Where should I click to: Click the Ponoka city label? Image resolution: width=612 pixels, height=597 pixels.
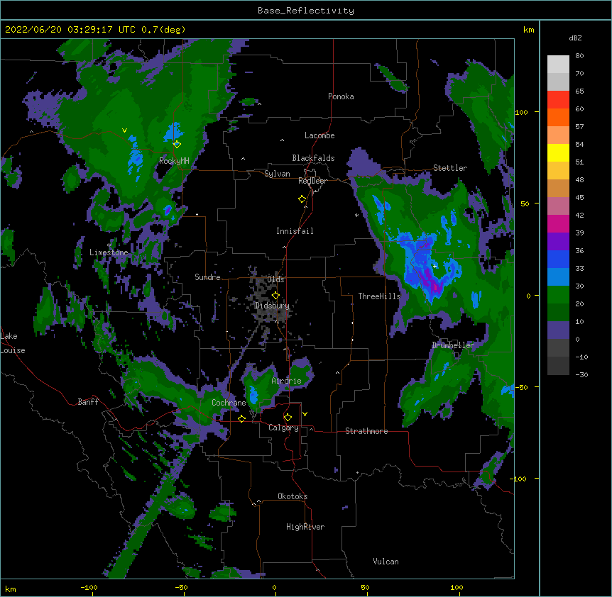341,96
